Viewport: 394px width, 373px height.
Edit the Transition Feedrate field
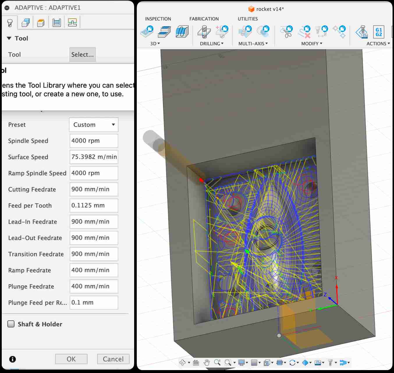coord(94,254)
